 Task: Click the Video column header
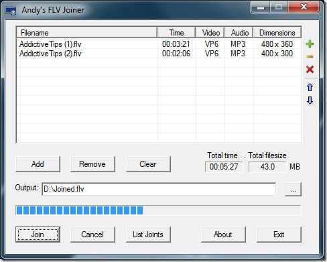click(x=210, y=33)
